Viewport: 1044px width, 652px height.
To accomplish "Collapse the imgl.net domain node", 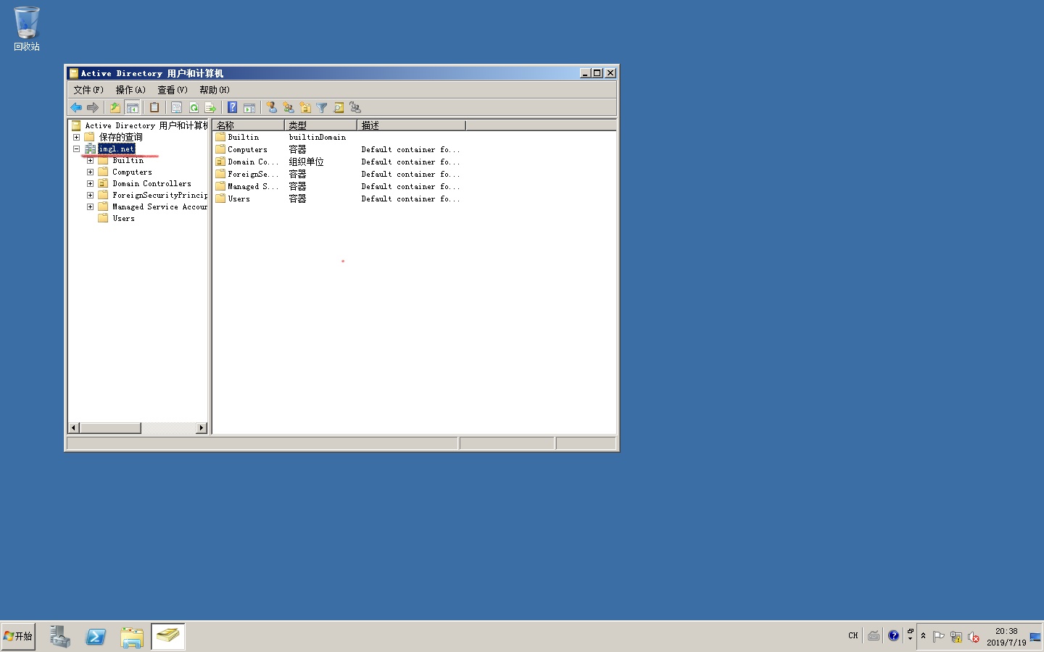I will coord(76,149).
